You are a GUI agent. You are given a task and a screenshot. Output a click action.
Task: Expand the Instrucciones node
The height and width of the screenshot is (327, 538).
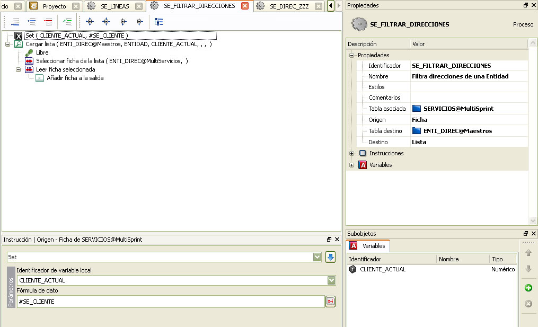[352, 153]
